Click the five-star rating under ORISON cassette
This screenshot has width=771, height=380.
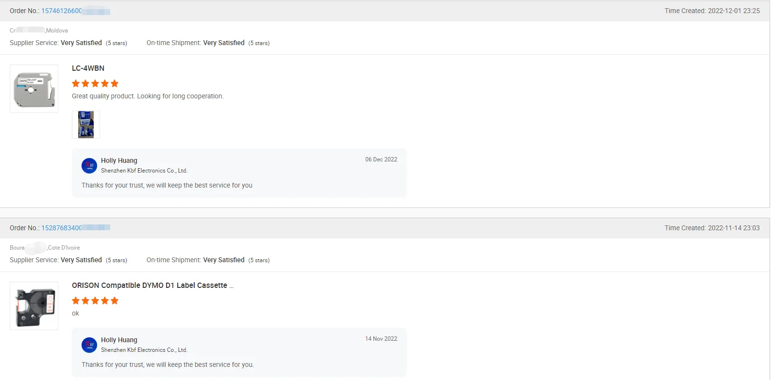pos(95,301)
